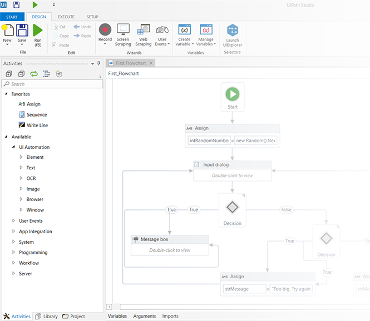Viewport: 370px width, 321px height.
Task: Pin the Activities panel
Action: tap(99, 63)
